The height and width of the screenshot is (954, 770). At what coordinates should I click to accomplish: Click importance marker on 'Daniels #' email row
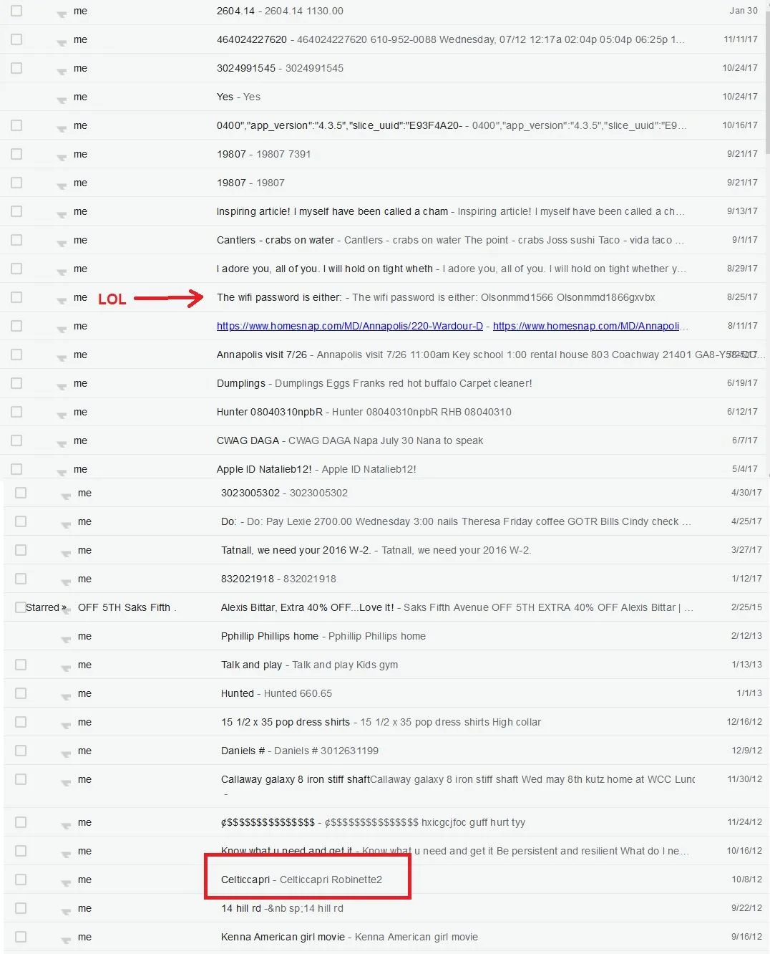[67, 753]
